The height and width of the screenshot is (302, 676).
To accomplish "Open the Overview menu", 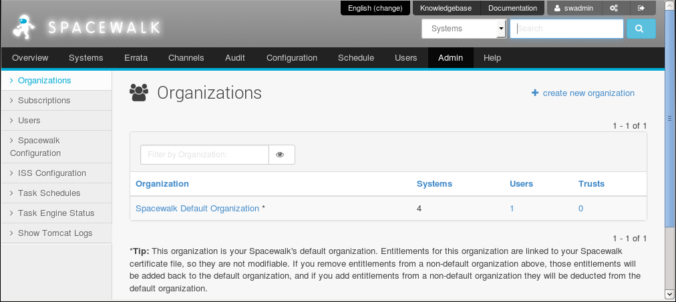I will pyautogui.click(x=30, y=57).
